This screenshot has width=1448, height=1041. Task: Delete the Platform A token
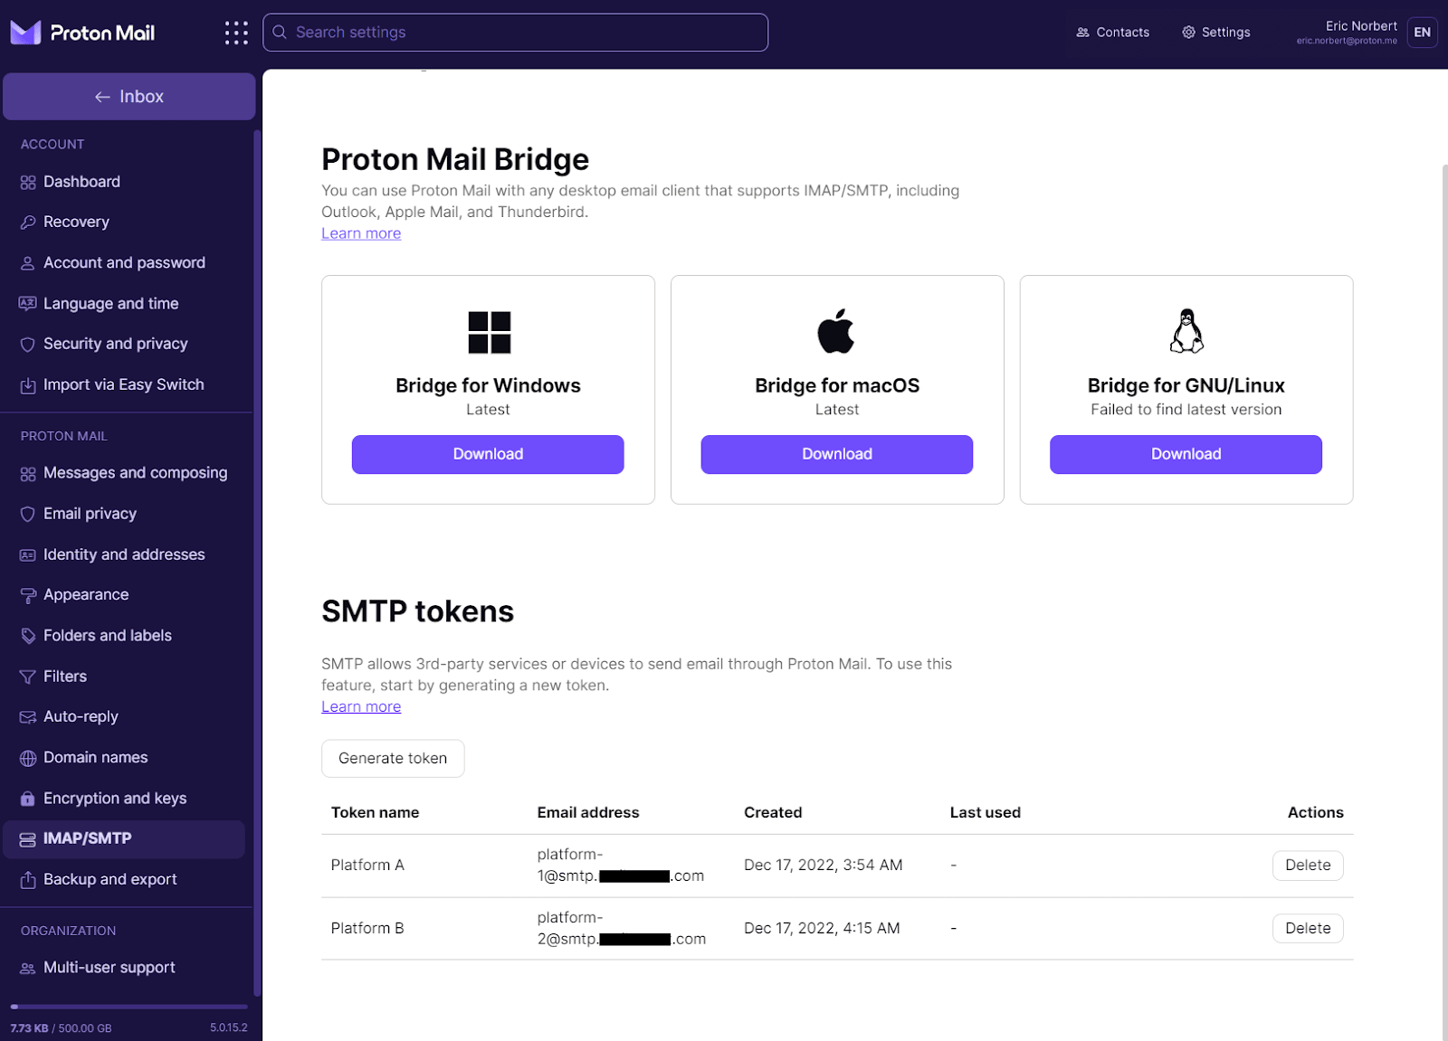click(1307, 865)
